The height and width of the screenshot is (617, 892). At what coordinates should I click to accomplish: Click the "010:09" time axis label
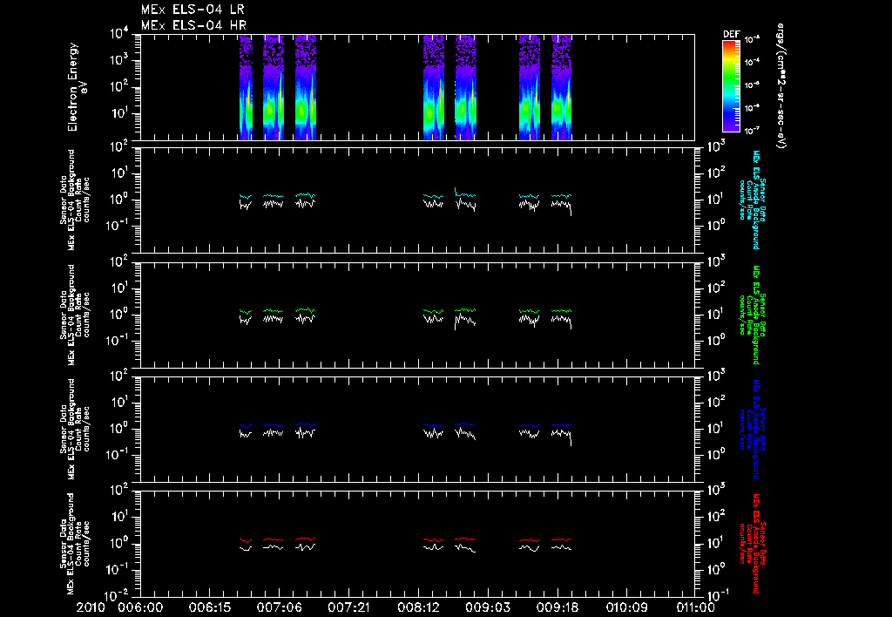[x=625, y=608]
